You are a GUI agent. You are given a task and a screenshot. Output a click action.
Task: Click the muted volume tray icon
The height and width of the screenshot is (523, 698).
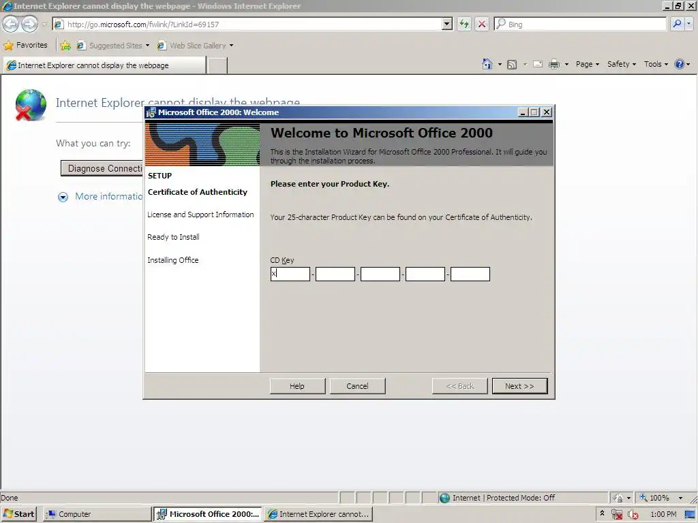coord(633,514)
